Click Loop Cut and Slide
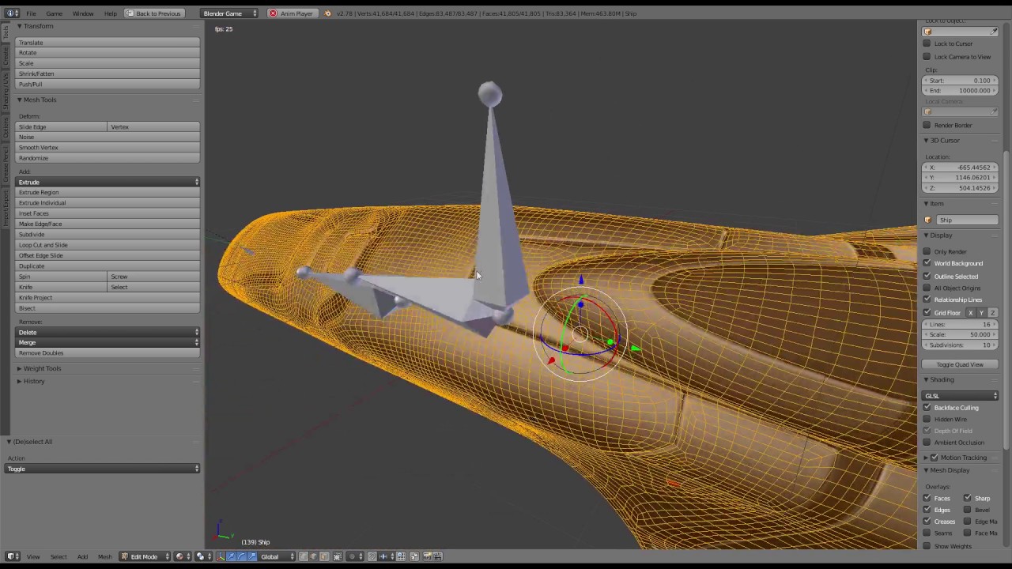 108,245
